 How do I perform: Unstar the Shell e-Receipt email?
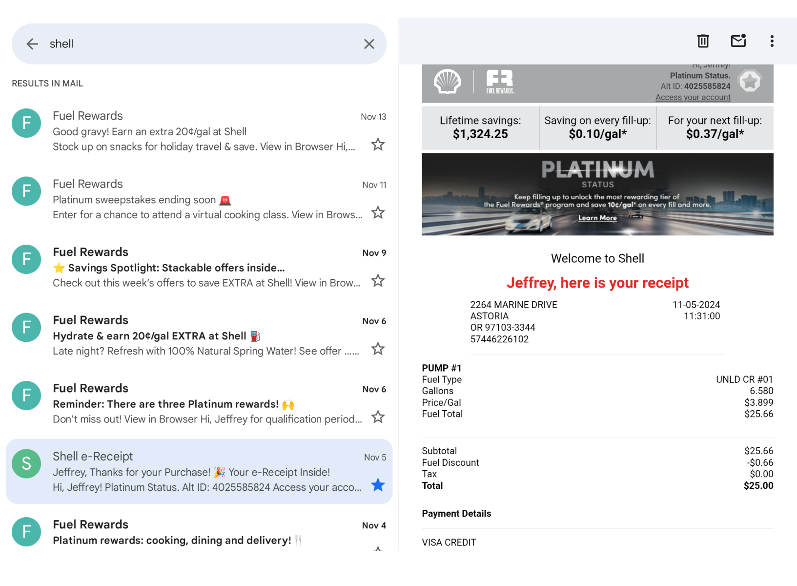(x=378, y=485)
